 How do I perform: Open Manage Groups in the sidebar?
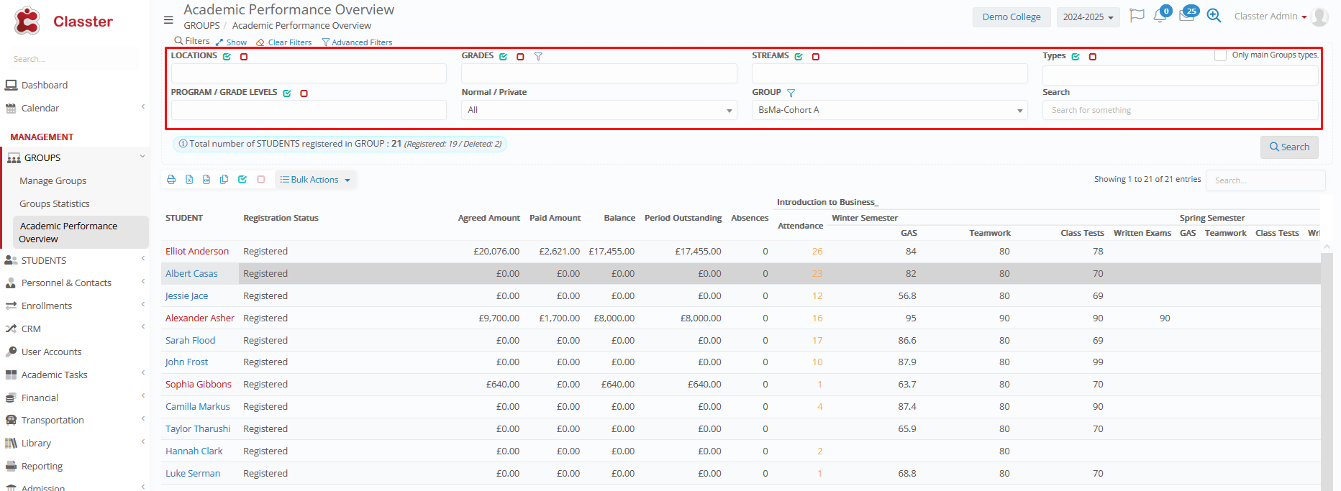[53, 181]
